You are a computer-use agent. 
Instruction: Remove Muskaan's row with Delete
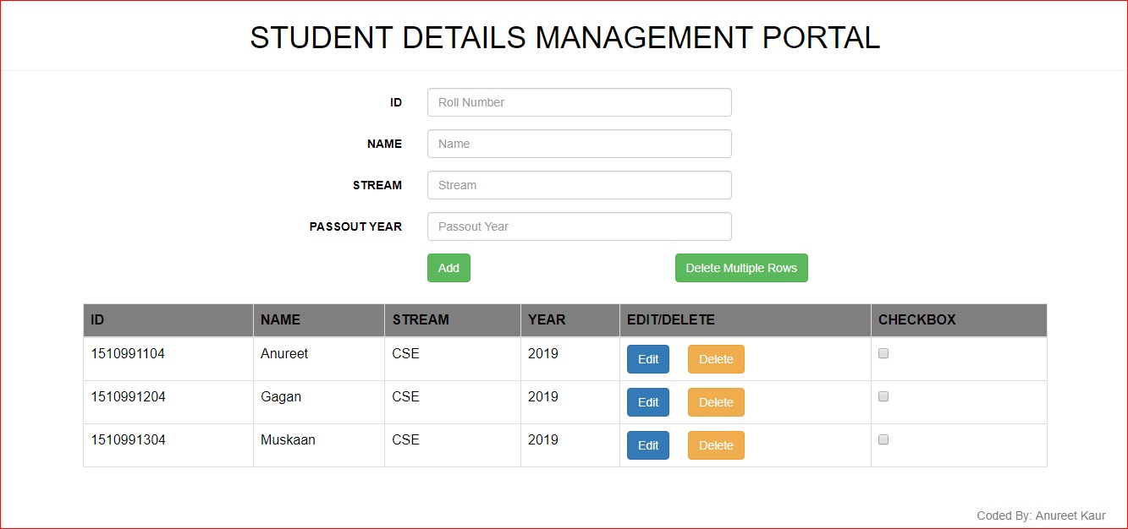pyautogui.click(x=716, y=445)
